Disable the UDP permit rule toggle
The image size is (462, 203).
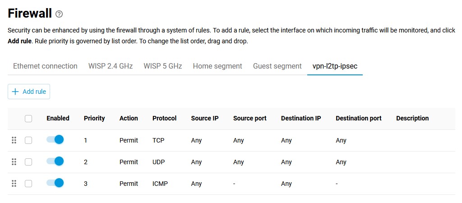point(55,161)
